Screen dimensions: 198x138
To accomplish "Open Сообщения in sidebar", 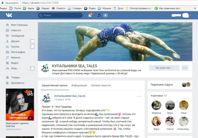I will [18, 36].
